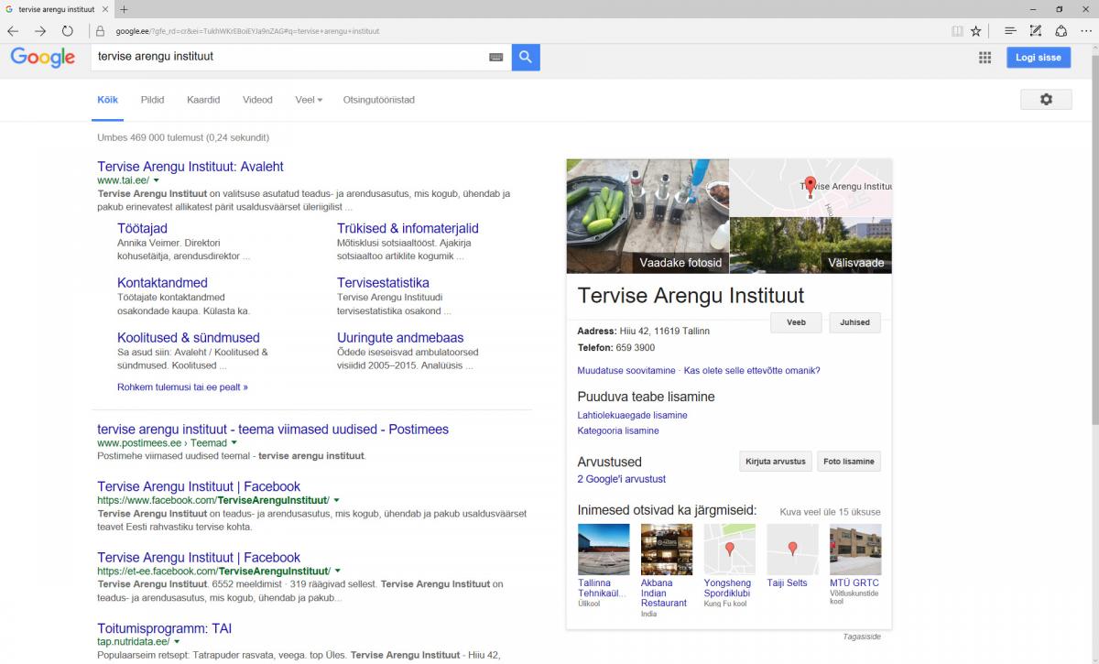1099x664 pixels.
Task: Open the Google apps grid
Action: click(985, 57)
